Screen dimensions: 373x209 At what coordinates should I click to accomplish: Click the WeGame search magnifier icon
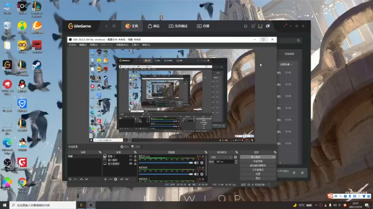(x=298, y=40)
